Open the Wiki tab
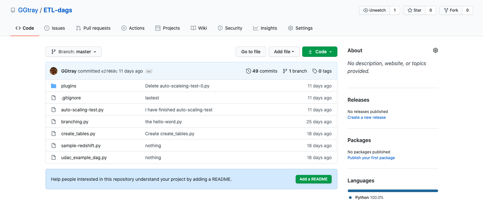 [199, 28]
